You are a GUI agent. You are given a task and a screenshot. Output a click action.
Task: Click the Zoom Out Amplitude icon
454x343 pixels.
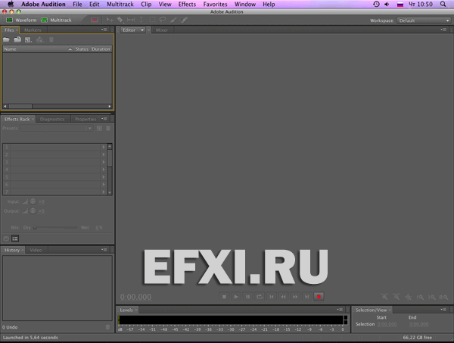coord(396,297)
